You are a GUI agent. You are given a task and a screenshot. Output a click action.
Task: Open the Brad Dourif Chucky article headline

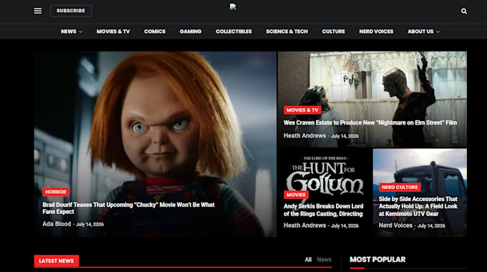[129, 208]
